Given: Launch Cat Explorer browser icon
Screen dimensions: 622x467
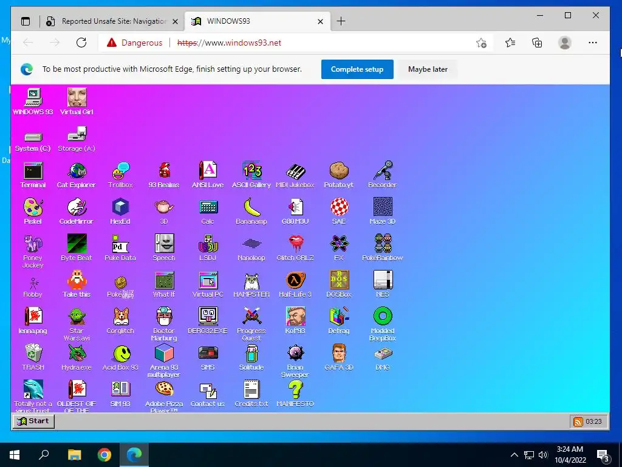Looking at the screenshot, I should coord(77,175).
